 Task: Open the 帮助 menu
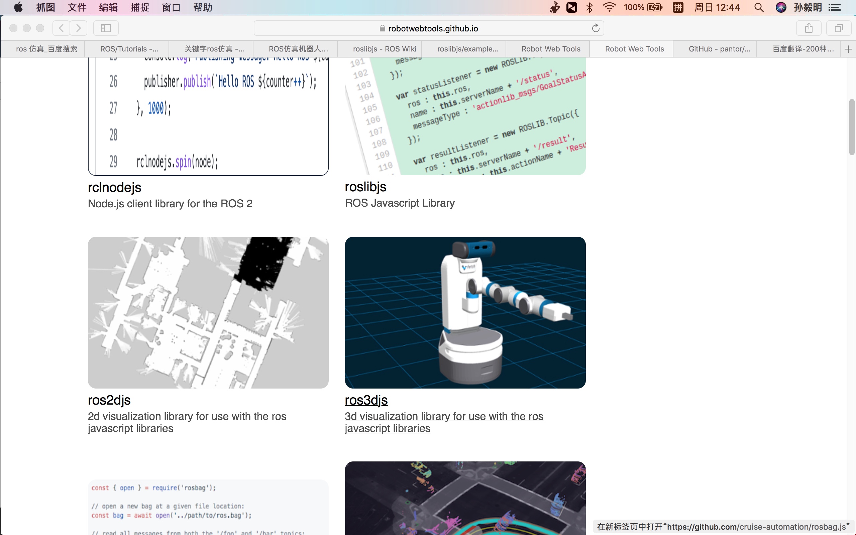pyautogui.click(x=203, y=7)
